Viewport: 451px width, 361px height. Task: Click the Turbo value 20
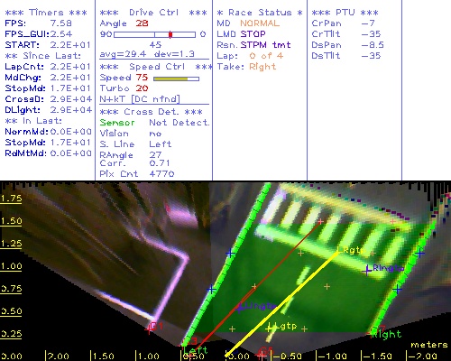pyautogui.click(x=142, y=88)
